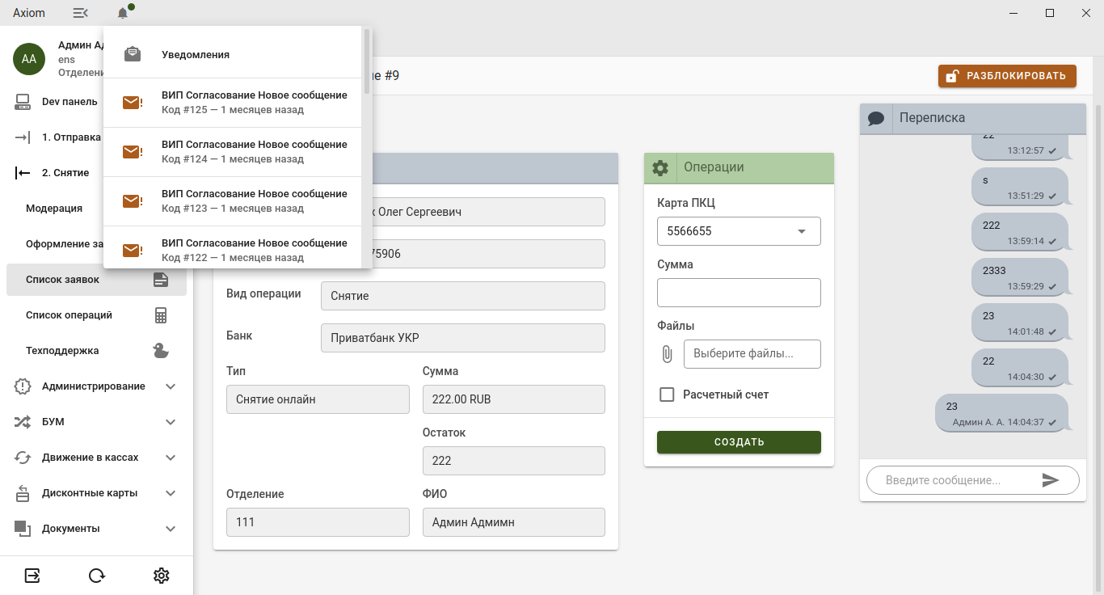Click the refresh icon at sidebar bottom
This screenshot has height=595, width=1104.
tap(97, 576)
